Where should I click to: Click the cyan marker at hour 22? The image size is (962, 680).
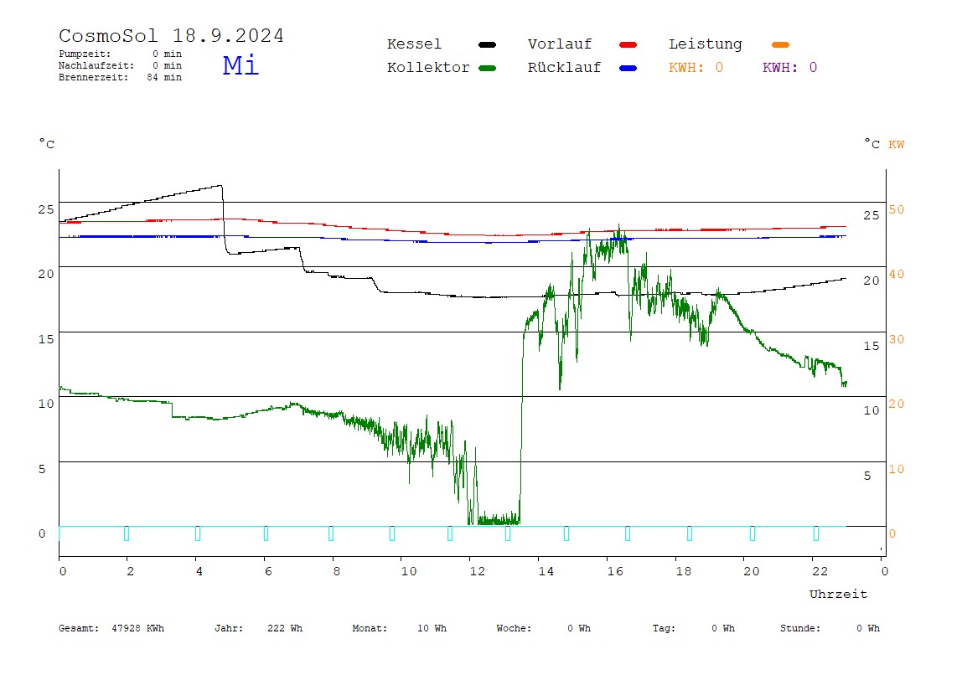click(x=816, y=533)
